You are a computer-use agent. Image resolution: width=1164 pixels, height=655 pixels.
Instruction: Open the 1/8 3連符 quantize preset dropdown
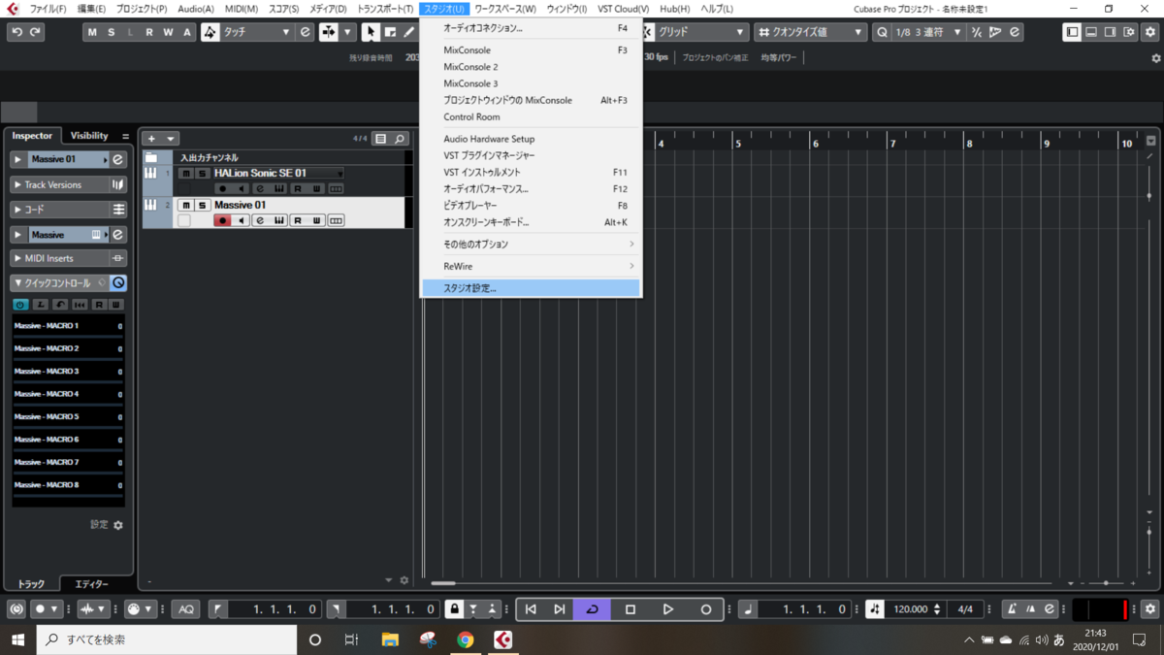pos(929,32)
